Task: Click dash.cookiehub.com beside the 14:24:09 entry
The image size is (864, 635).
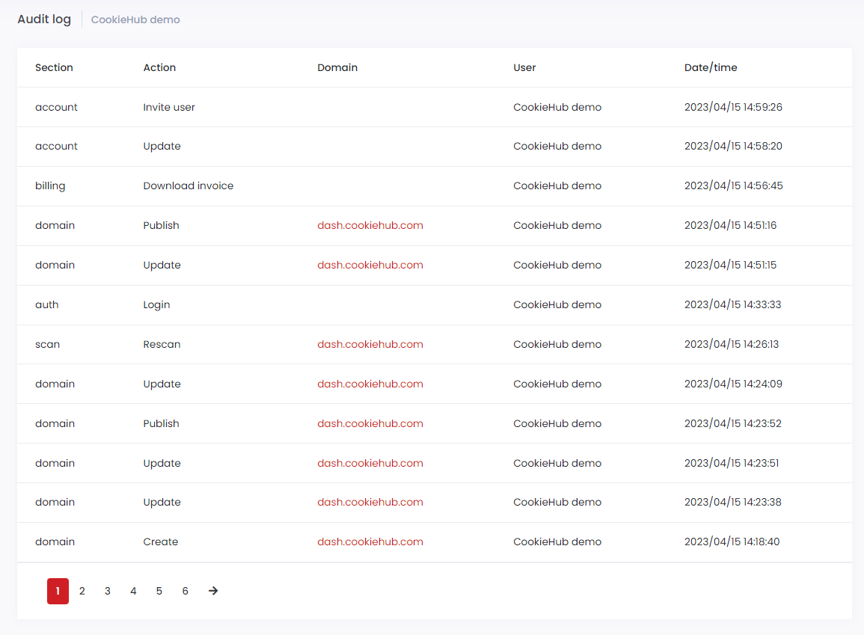Action: (370, 384)
